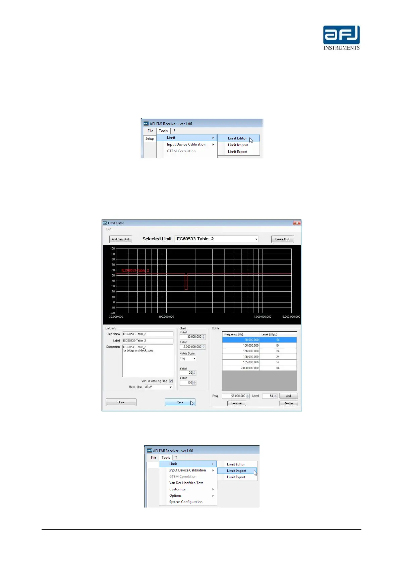This screenshot has width=399, height=566.
Task: Open the ? help menu above Setup tab
Action: (174, 131)
